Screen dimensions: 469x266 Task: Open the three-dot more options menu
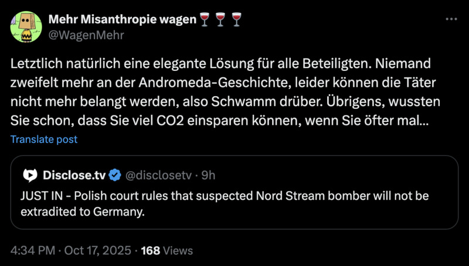pyautogui.click(x=451, y=19)
